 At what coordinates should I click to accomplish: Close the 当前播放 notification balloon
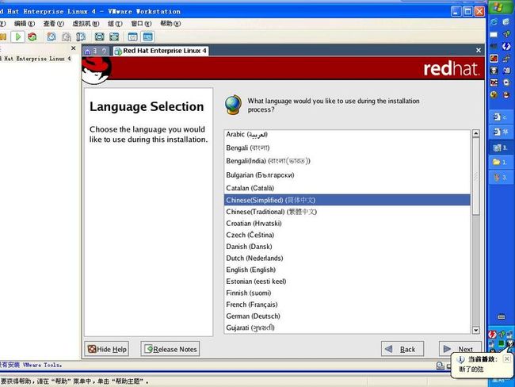[506, 358]
